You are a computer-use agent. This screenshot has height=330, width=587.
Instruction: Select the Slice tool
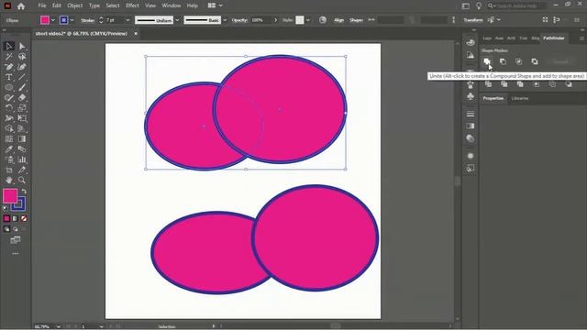tap(22, 170)
